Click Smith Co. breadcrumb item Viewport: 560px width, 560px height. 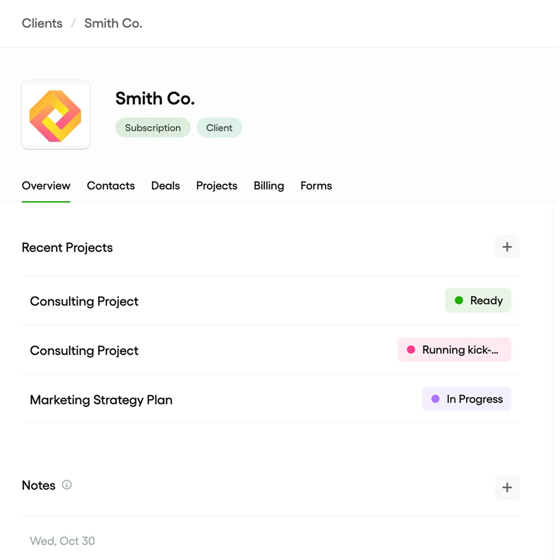point(113,24)
